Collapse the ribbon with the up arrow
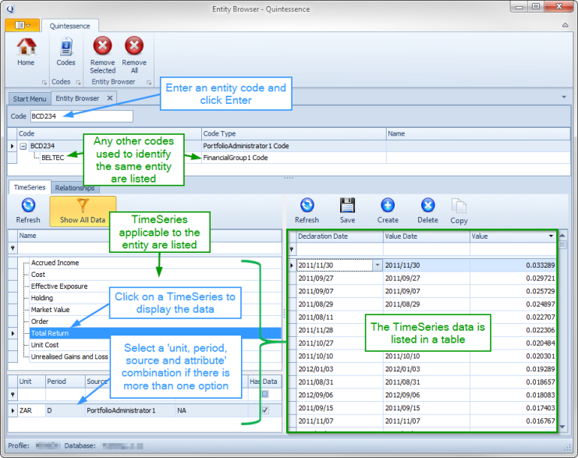578x458 pixels. [x=565, y=25]
